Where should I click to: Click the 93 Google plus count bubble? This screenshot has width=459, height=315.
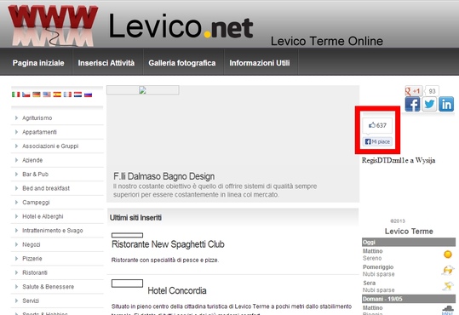tap(432, 91)
